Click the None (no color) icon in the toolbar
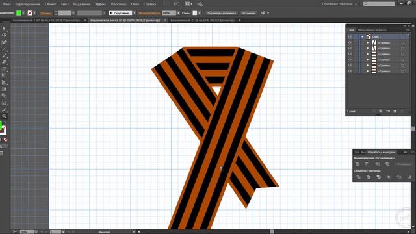 (5, 140)
